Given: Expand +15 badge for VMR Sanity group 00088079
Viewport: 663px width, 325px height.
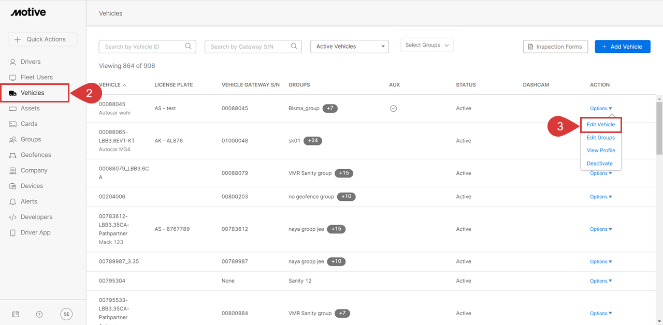Looking at the screenshot, I should tap(344, 173).
